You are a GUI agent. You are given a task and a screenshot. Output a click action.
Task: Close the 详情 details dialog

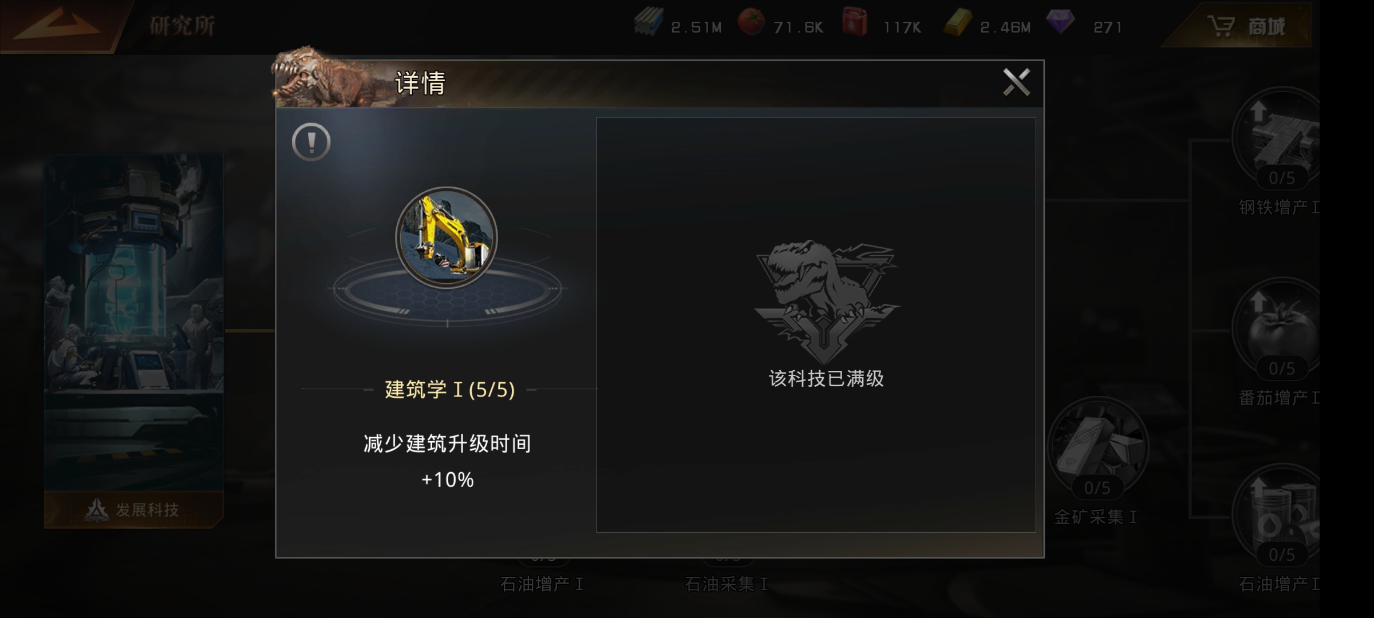point(1016,82)
